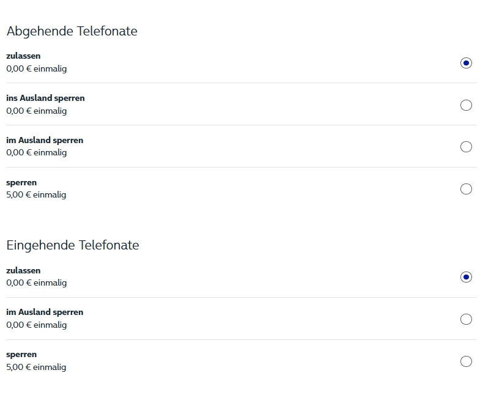
Task: Click "zulassen" label in Eingehende Telefonate
Action: 23,271
